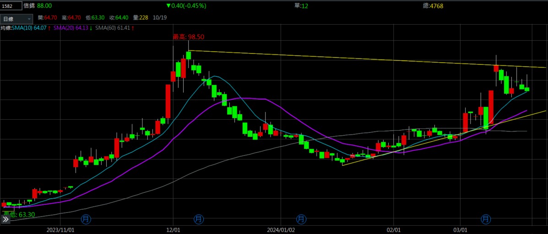Open the 日線 timeframe dropdown

point(17,19)
